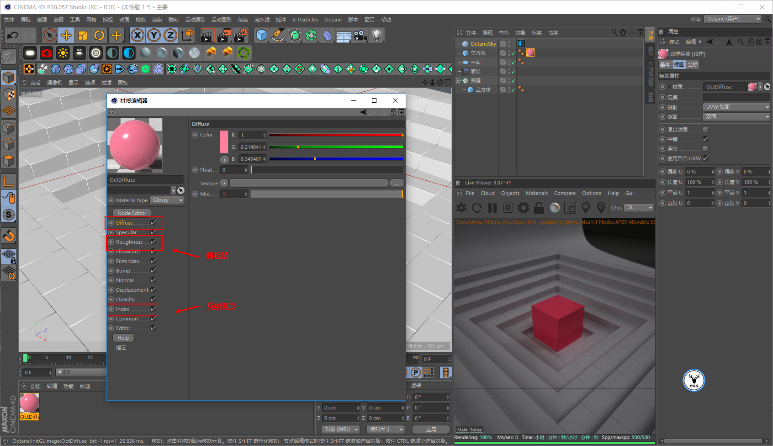Click 应用 apply button
This screenshot has width=773, height=446.
431,429
